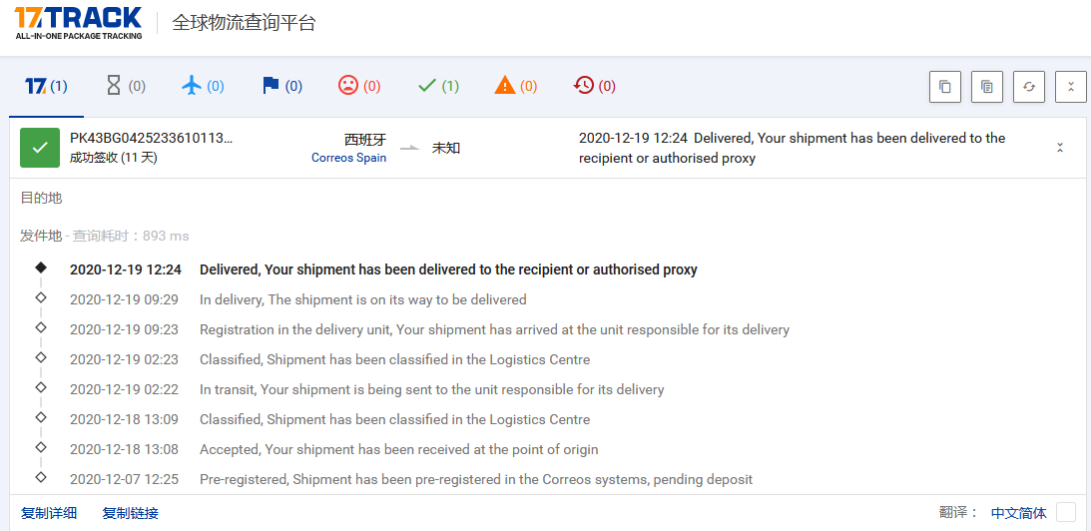Open the orange warning alert tab

[516, 87]
